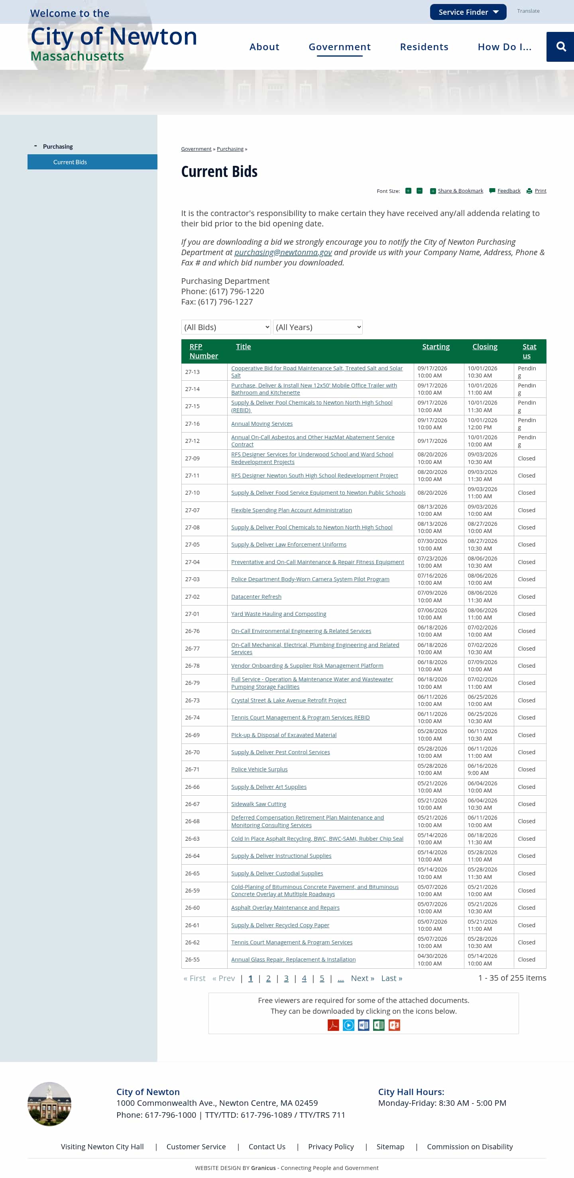Click Granicus website design link

tap(263, 1168)
